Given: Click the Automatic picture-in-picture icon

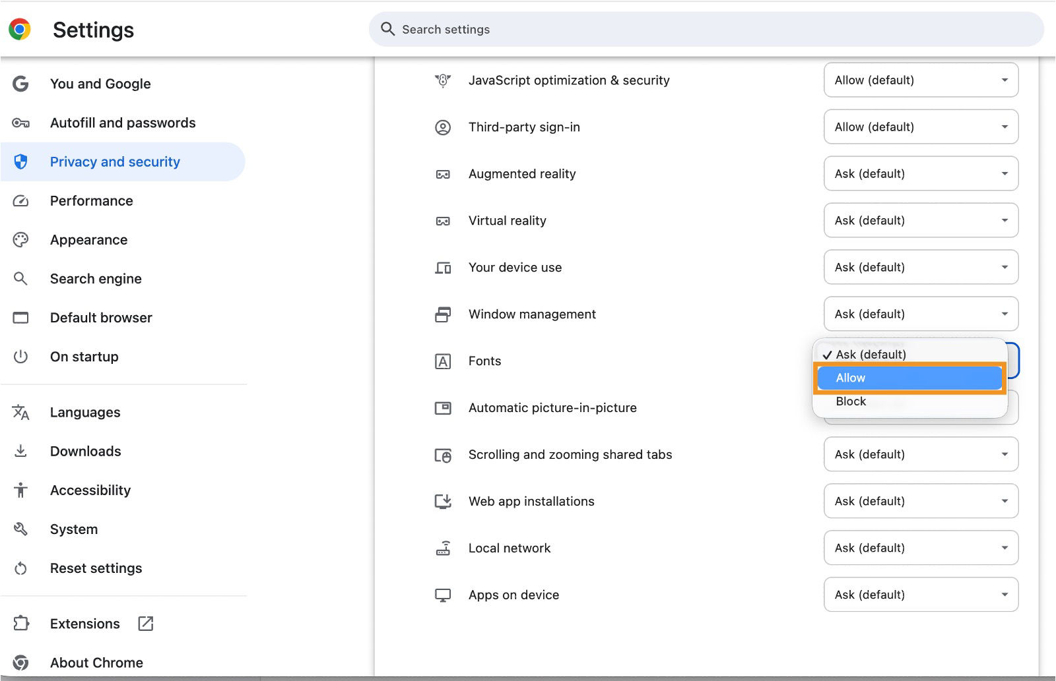Looking at the screenshot, I should pyautogui.click(x=443, y=408).
